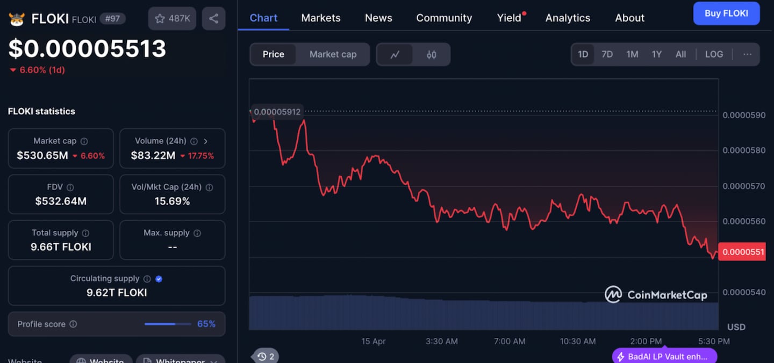
Task: Select the Market cap chart toggle
Action: tap(333, 54)
